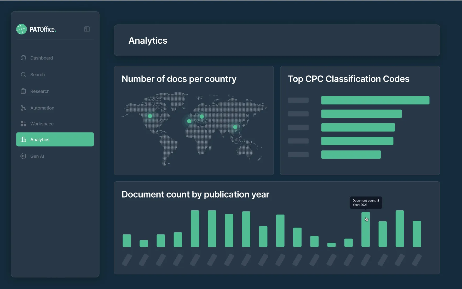
Task: Click the Analytics page header
Action: pos(148,41)
